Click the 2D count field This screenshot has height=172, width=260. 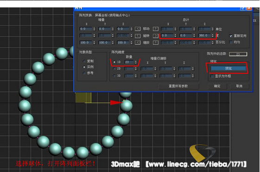pos(129,68)
